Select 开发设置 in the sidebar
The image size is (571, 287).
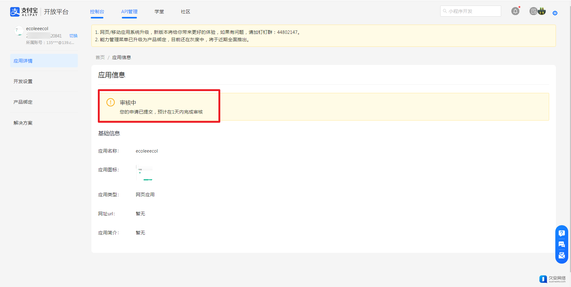click(x=23, y=82)
